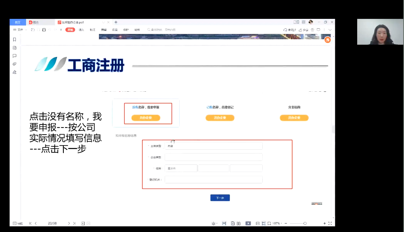Image resolution: width=404 pixels, height=232 pixels.
Task: Close the 如何创办企业.pdf tab
Action: pos(108,22)
